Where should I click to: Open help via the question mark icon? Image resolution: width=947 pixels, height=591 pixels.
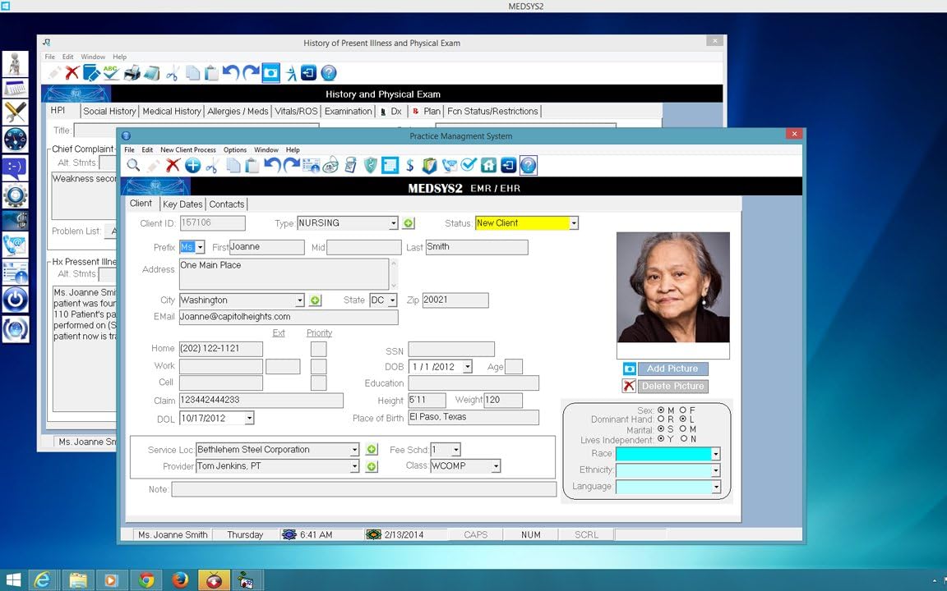pyautogui.click(x=528, y=165)
